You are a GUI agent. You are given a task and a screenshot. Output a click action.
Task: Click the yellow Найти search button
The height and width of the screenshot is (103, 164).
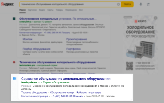(127, 4)
